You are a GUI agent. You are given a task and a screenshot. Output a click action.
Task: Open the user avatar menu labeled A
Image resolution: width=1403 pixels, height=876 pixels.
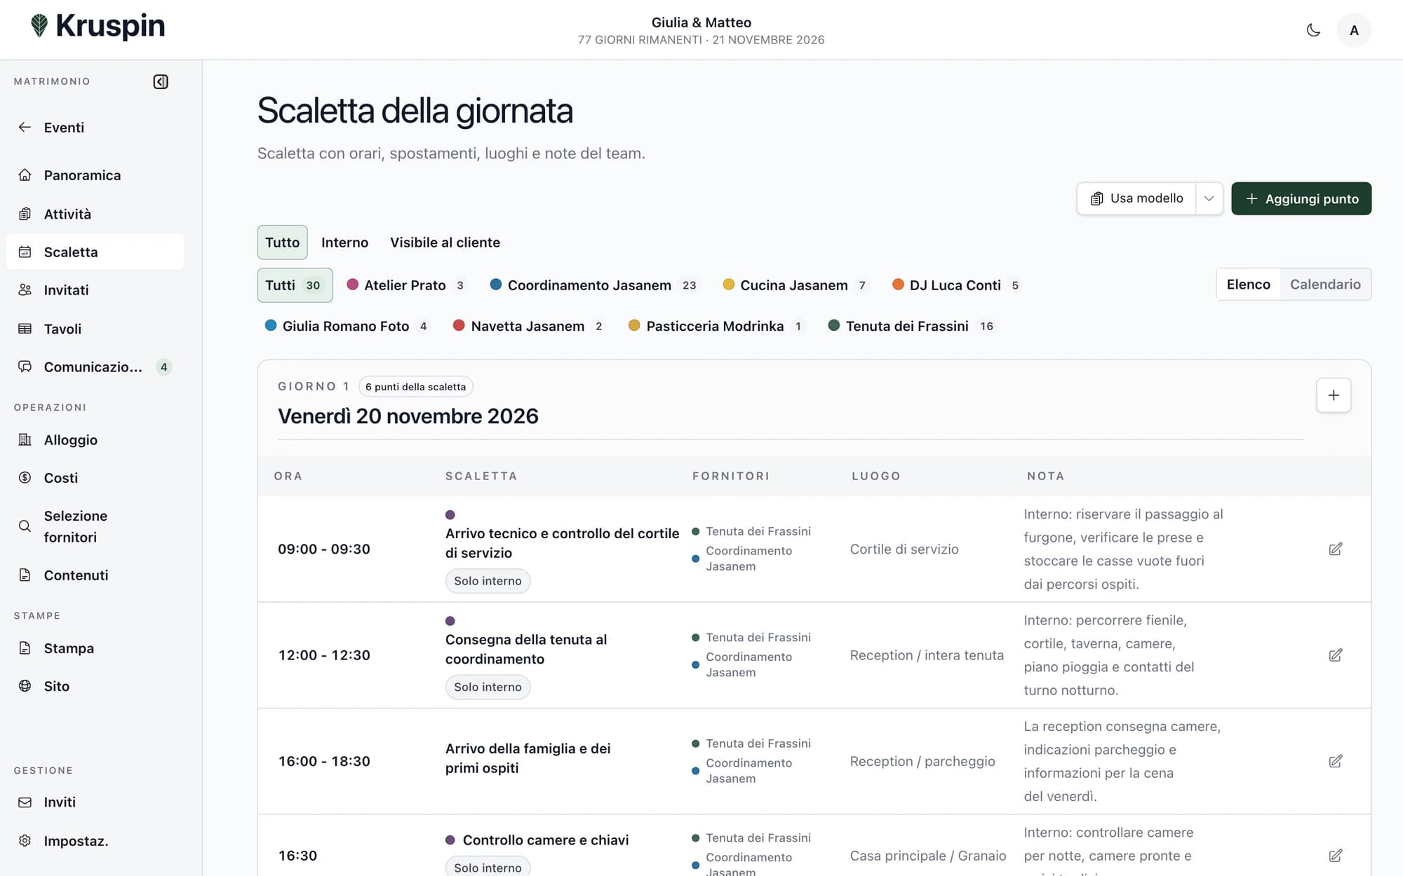1354,30
